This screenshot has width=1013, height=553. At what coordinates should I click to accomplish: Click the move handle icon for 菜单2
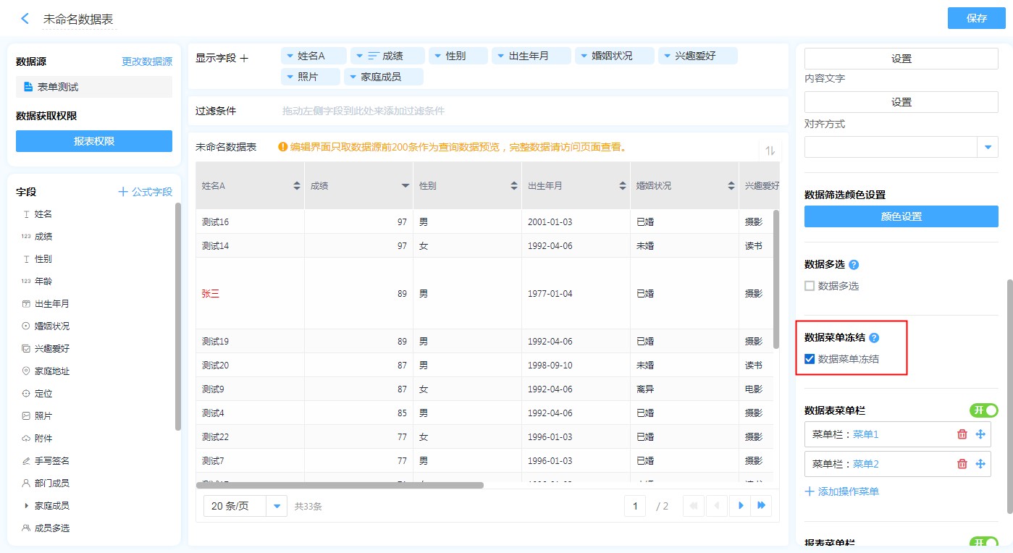(980, 464)
